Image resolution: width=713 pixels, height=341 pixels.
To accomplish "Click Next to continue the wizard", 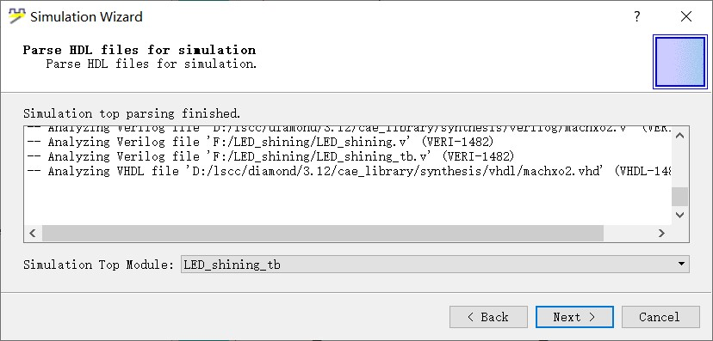I will click(574, 317).
